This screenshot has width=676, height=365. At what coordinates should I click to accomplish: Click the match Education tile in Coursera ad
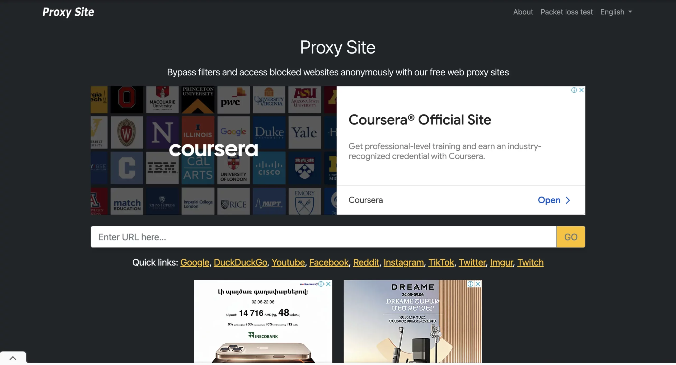point(127,201)
